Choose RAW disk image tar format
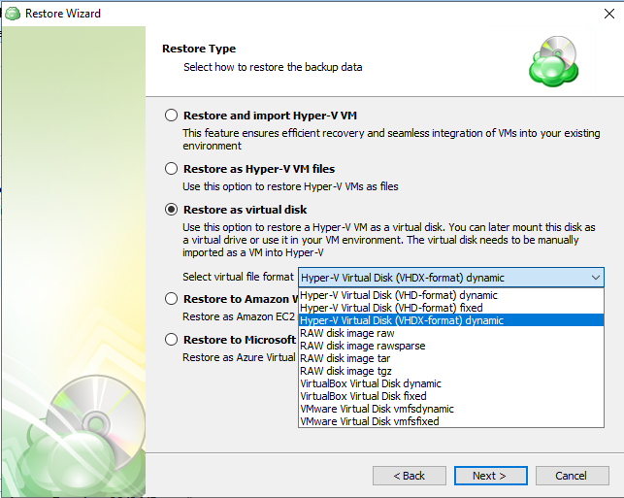 pos(345,358)
